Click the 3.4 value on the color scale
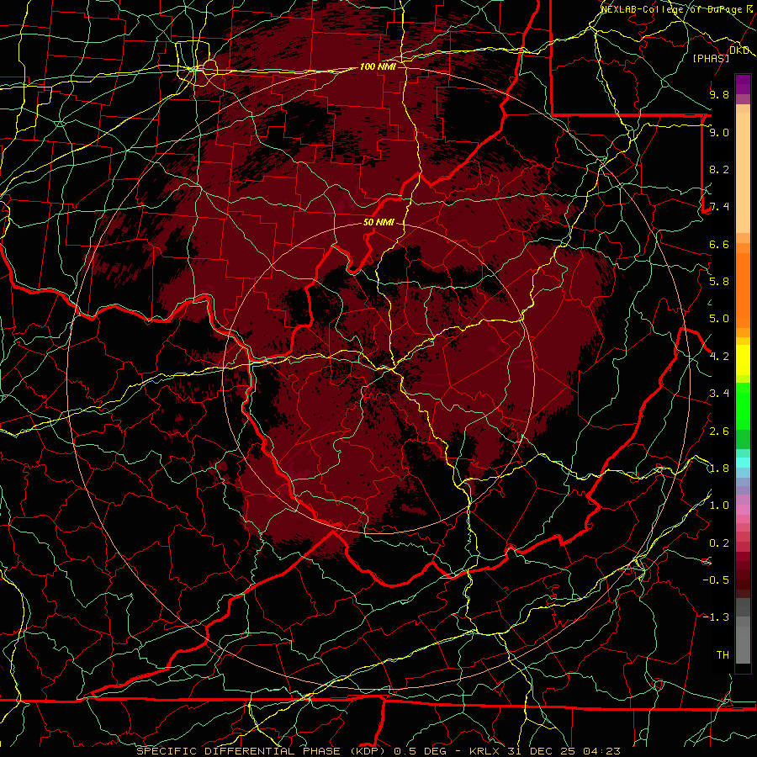This screenshot has height=757, width=757. pos(719,394)
